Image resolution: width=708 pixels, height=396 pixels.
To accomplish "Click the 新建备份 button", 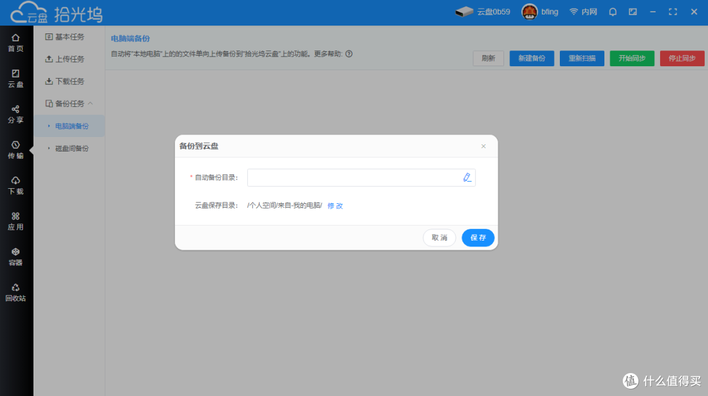I will (532, 58).
